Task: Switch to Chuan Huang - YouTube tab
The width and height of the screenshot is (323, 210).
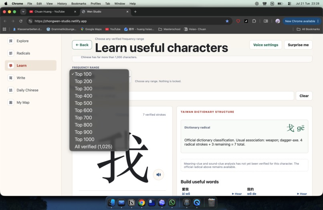Action: [52, 12]
